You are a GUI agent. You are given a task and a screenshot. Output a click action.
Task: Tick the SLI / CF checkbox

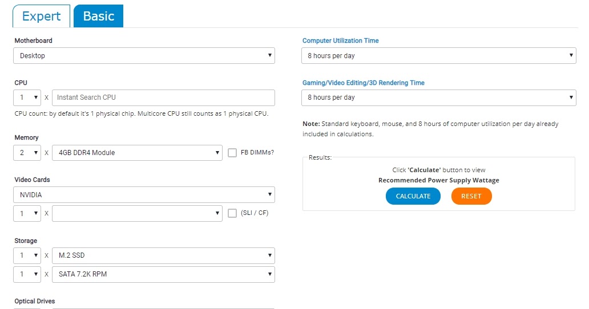point(232,213)
